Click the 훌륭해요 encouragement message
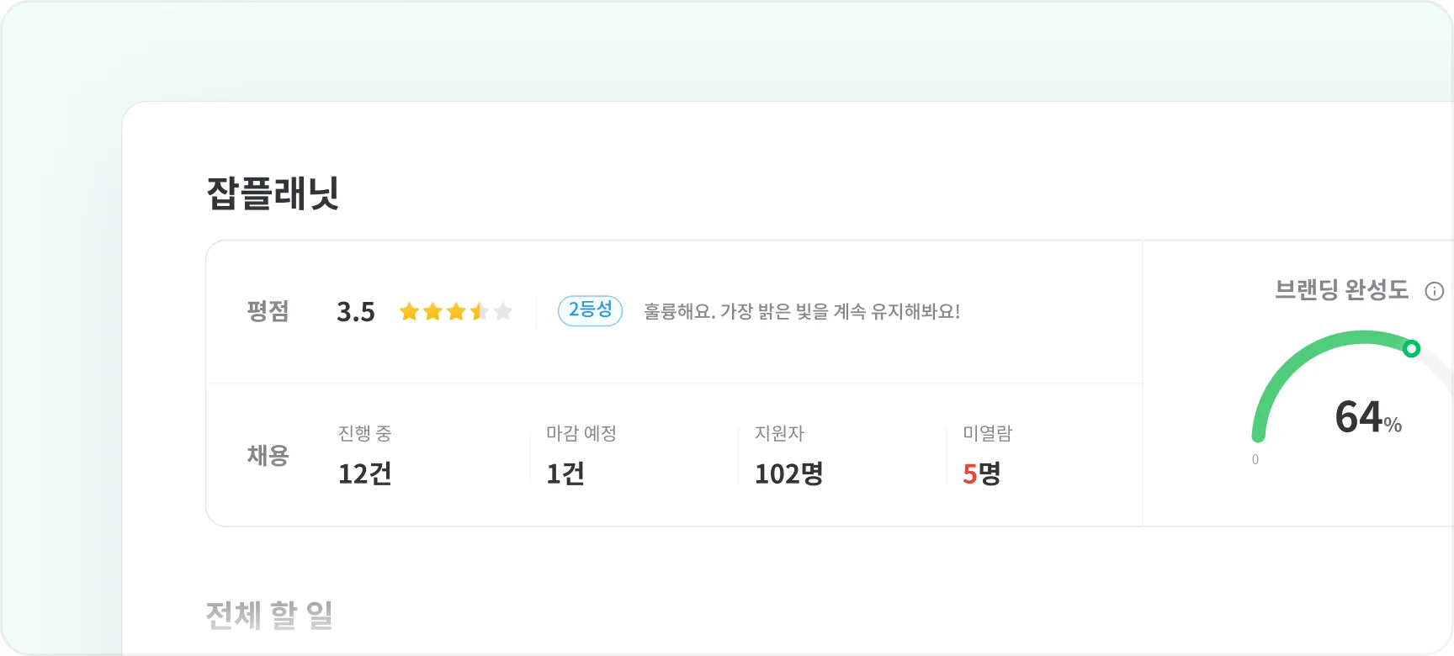The height and width of the screenshot is (656, 1454). [801, 312]
